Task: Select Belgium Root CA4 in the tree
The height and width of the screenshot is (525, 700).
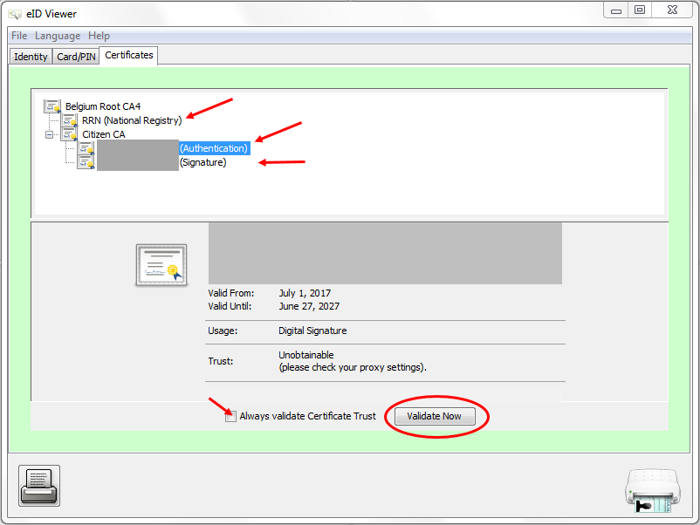Action: [x=103, y=106]
